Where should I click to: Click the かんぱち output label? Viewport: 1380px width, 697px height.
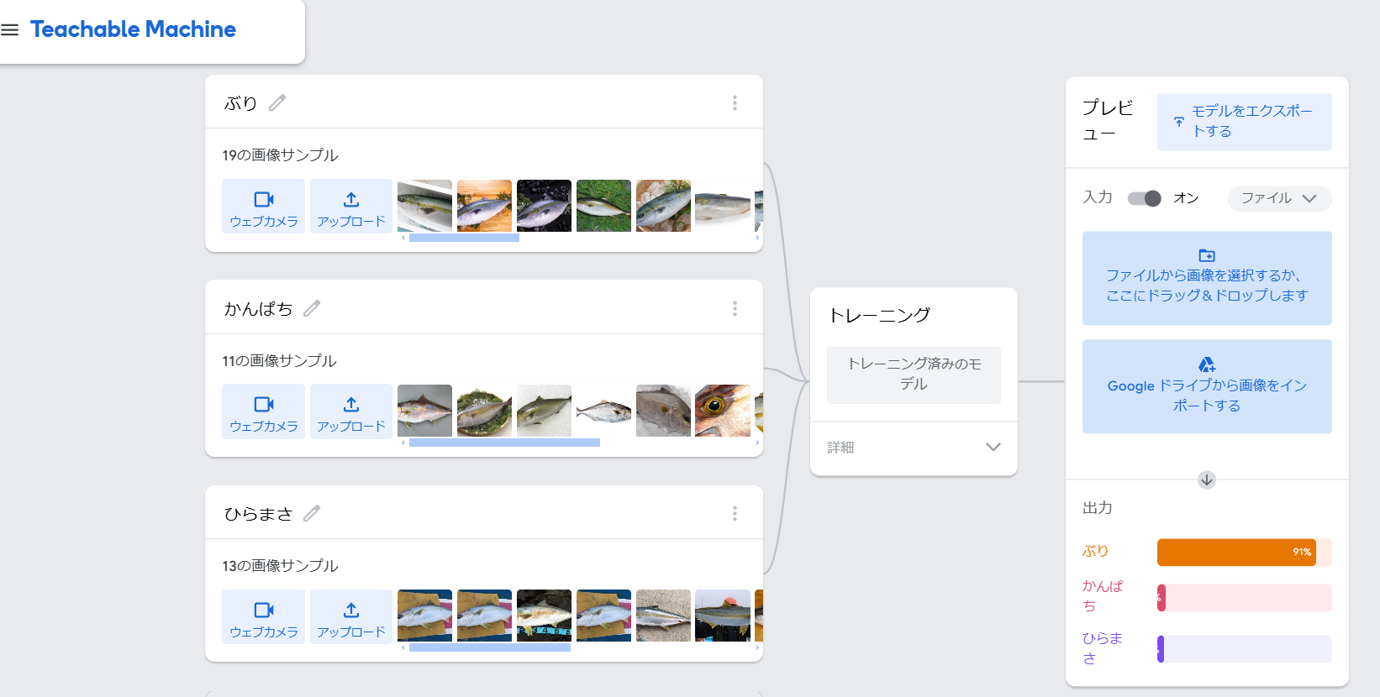[1103, 596]
